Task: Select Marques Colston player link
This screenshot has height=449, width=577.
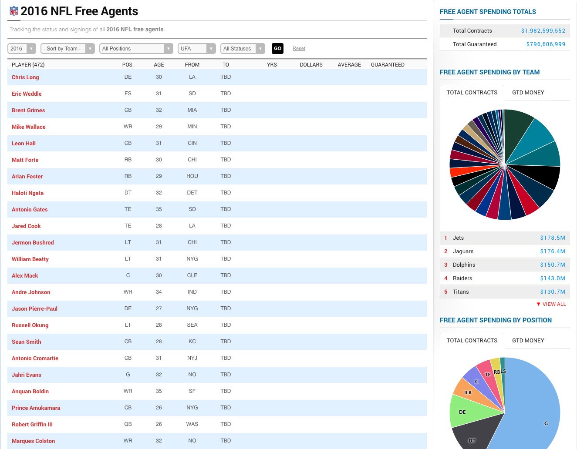Action: 33,441
